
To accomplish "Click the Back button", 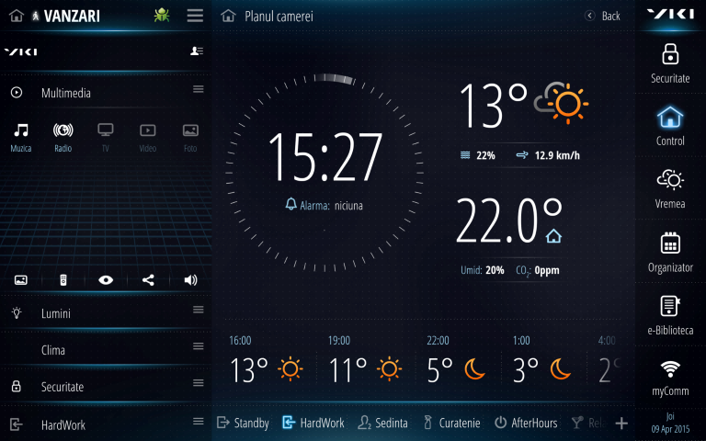I will [603, 16].
